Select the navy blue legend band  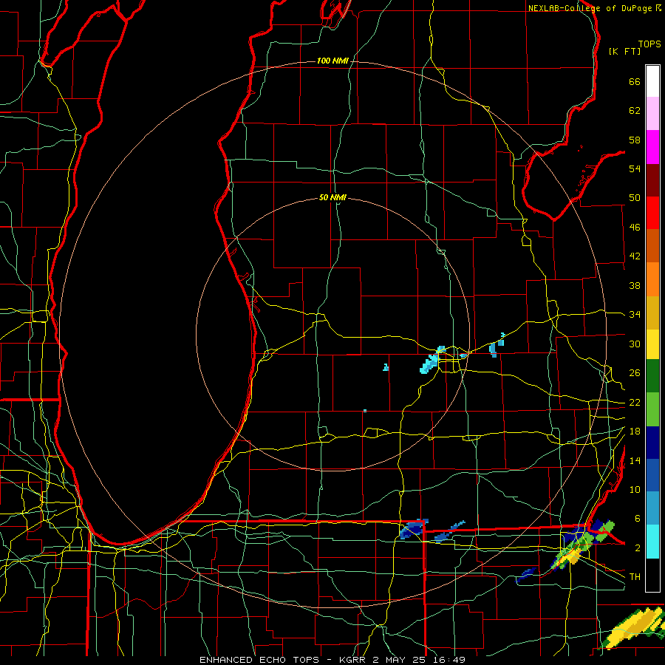pyautogui.click(x=652, y=443)
